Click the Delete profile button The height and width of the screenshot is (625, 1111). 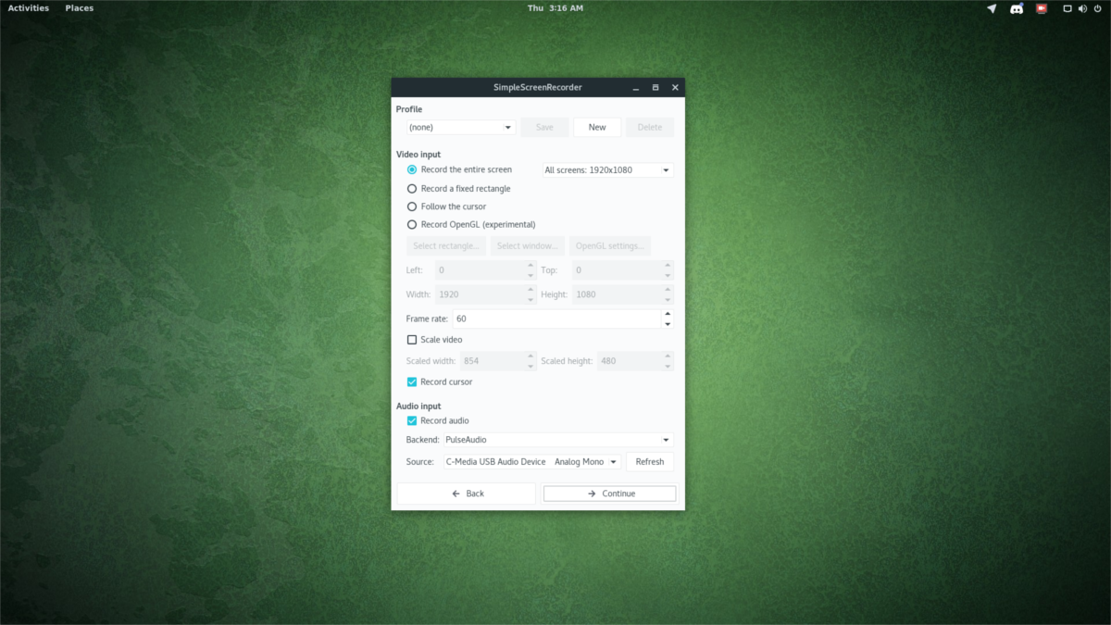click(650, 128)
